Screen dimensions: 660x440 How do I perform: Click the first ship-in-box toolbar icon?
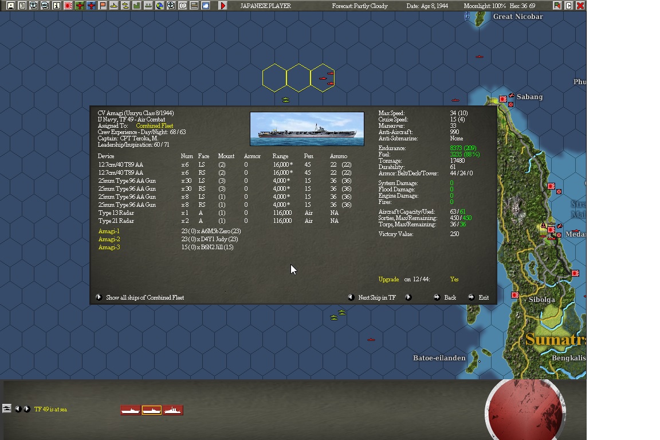point(34,6)
